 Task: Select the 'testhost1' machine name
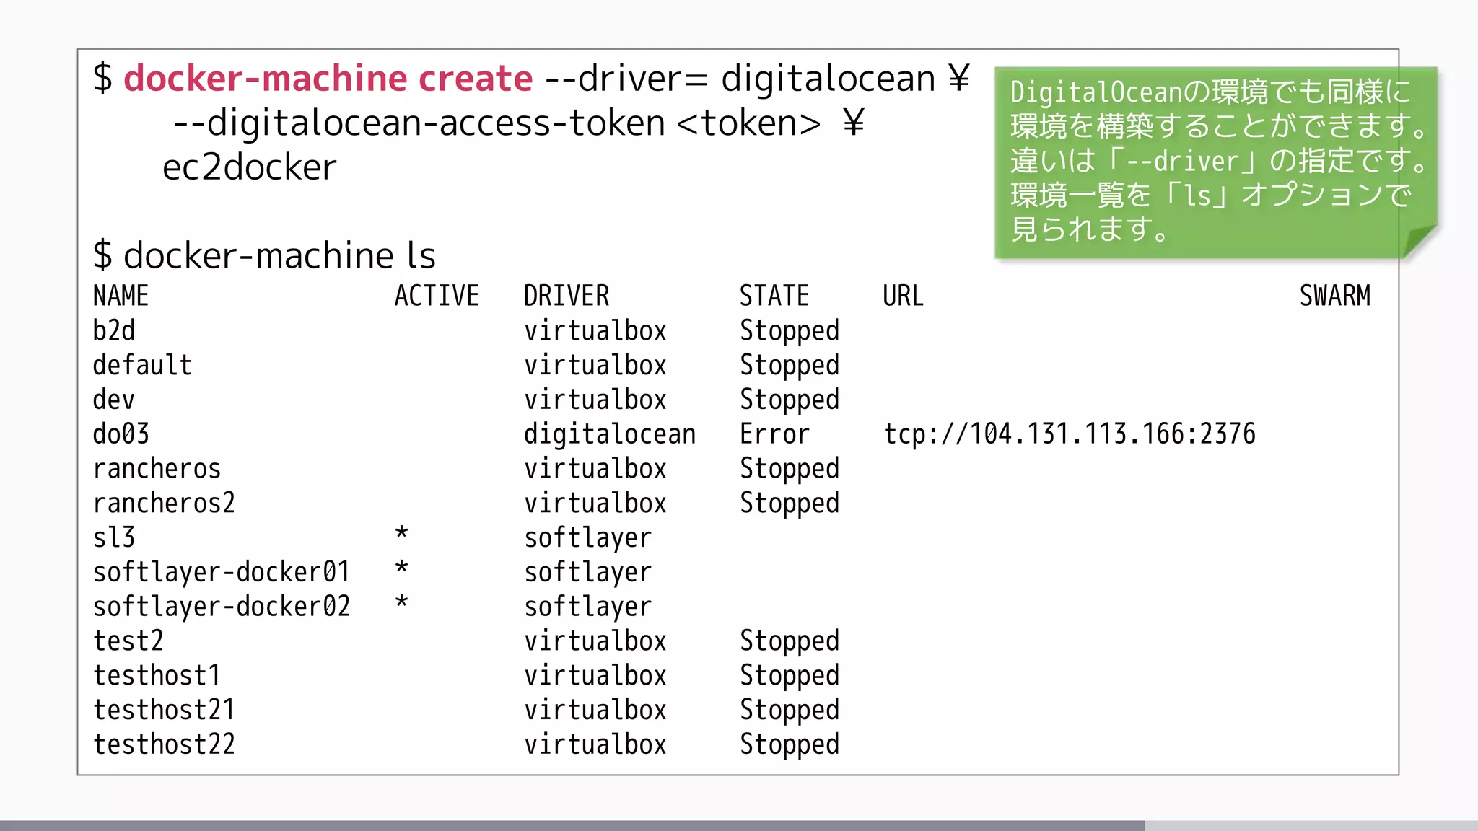[x=157, y=676]
